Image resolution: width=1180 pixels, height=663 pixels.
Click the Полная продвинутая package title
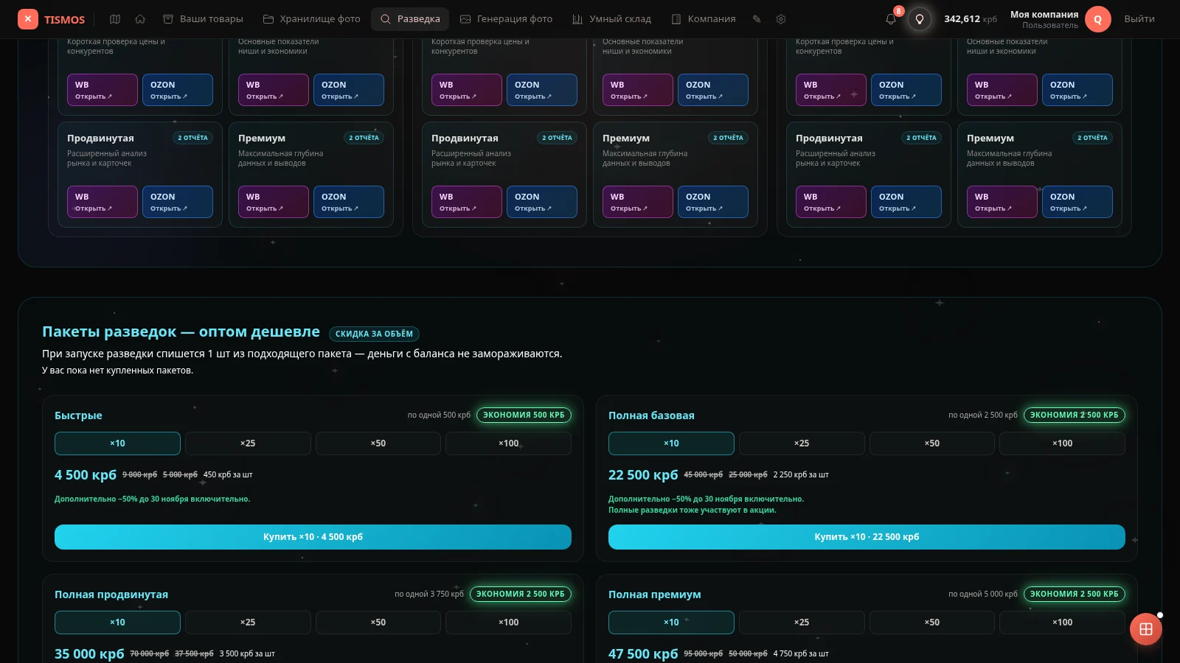click(111, 594)
